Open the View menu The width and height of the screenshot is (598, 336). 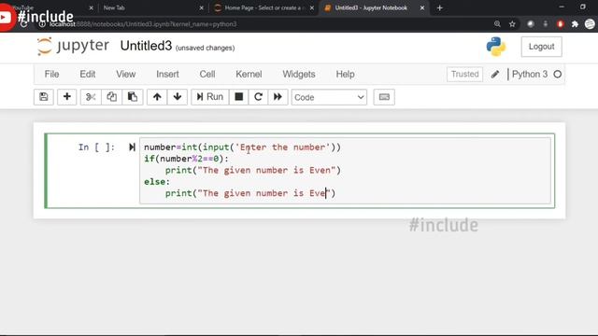pyautogui.click(x=126, y=75)
